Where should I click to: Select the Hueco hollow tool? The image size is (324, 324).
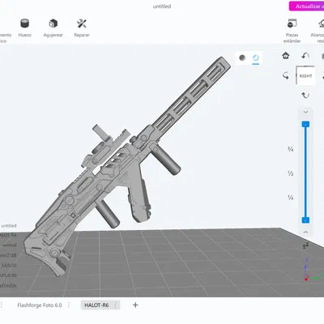tap(24, 28)
